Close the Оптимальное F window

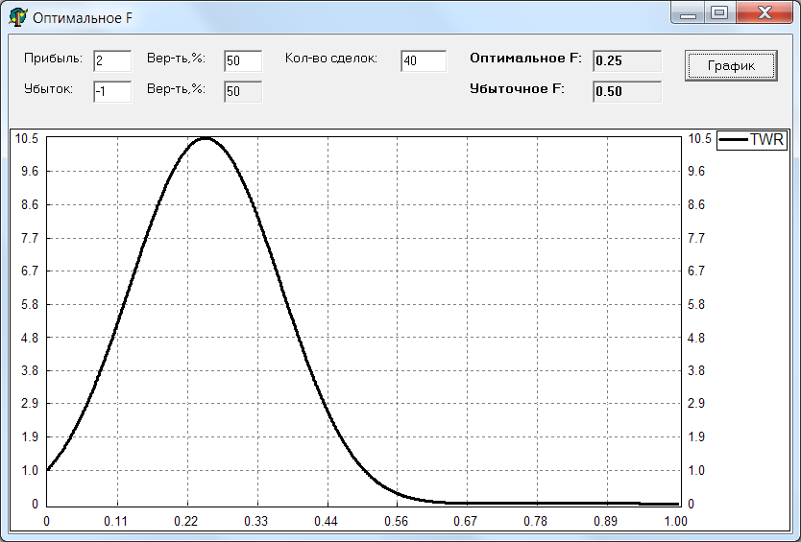coord(765,12)
